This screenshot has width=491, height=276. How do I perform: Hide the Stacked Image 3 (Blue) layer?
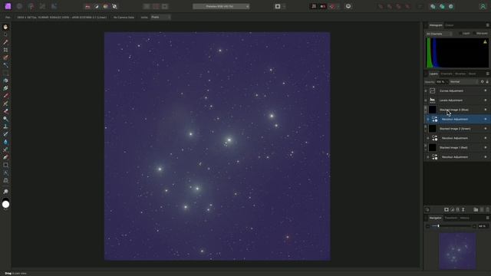tap(486, 110)
